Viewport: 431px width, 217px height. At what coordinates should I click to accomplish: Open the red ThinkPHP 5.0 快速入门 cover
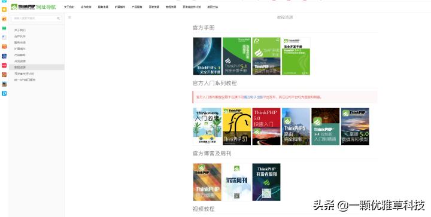coord(266,127)
